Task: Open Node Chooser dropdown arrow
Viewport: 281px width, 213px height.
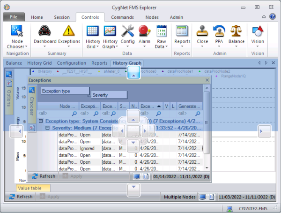Action: 26,46
